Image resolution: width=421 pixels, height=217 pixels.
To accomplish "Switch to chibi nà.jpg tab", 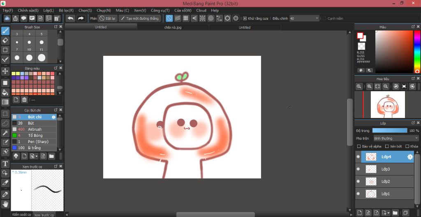I will coord(173,27).
